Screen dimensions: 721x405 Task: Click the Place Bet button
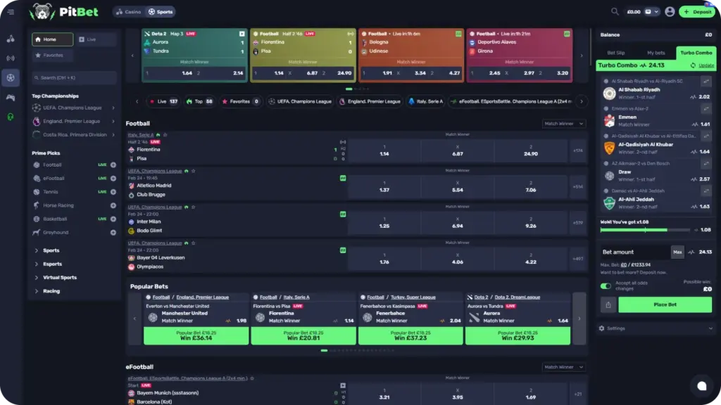pos(665,305)
